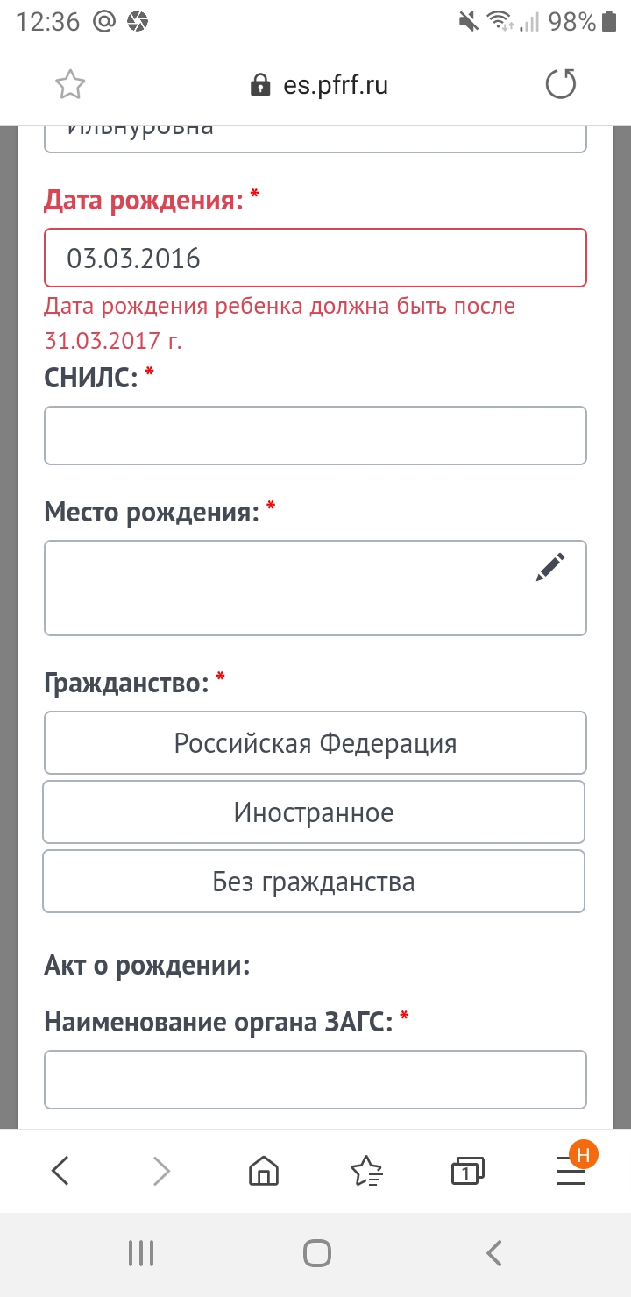Focus the СНИЛС input field
The height and width of the screenshot is (1297, 631).
click(x=315, y=436)
